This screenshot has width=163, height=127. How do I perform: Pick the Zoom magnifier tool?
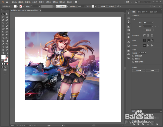(7, 53)
